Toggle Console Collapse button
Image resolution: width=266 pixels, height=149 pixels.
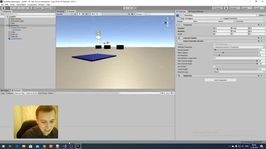[x=9, y=93]
